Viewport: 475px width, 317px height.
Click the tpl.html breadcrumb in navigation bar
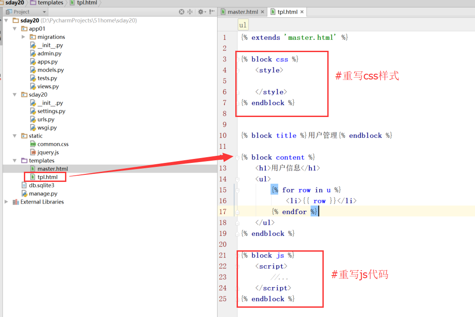84,3
